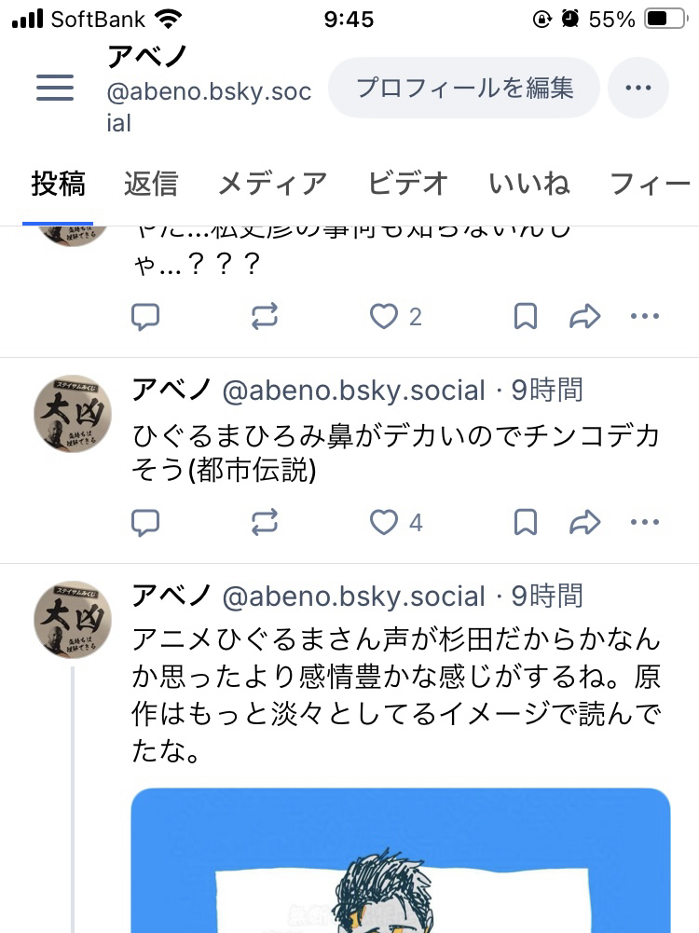The width and height of the screenshot is (699, 933).
Task: Open more options on the top post
Action: (x=644, y=317)
